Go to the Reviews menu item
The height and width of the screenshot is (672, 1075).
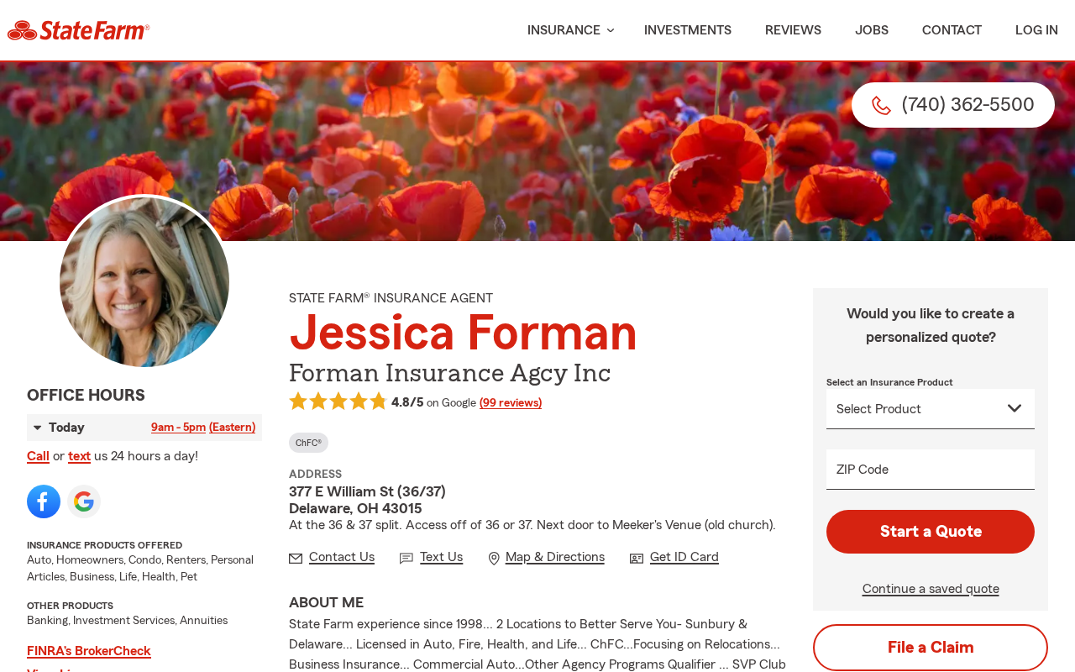coord(793,30)
